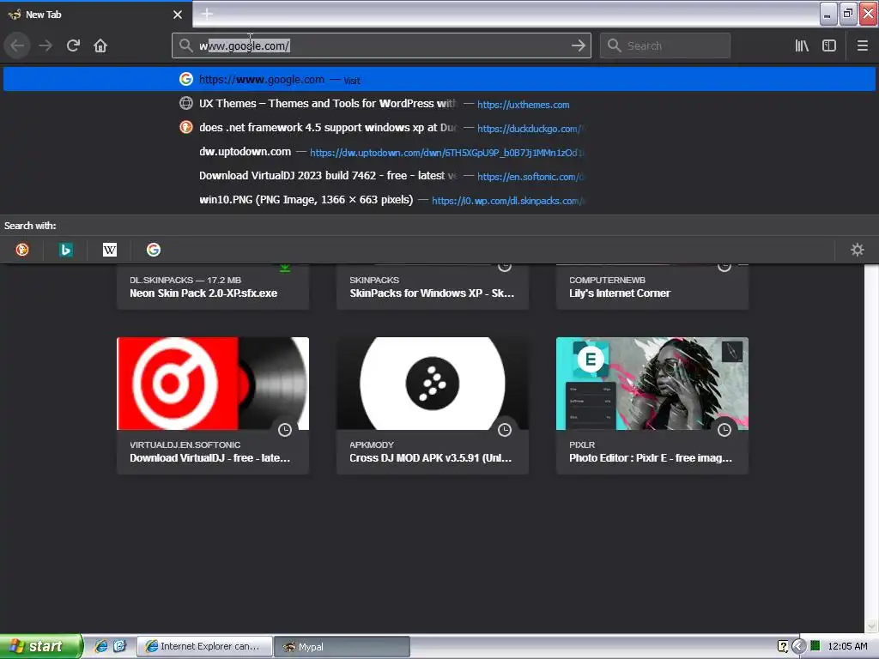Open the Pixlr Photo Editor thumbnail

(652, 384)
